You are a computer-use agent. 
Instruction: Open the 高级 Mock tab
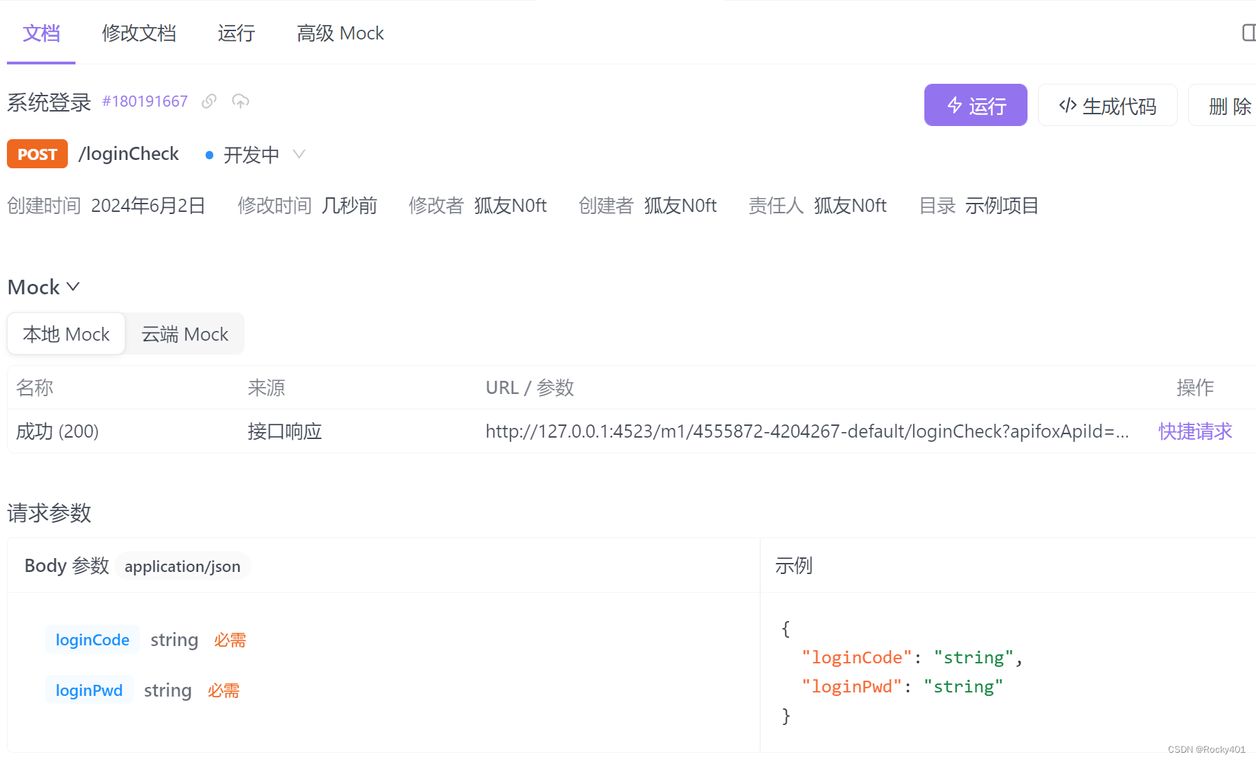coord(340,33)
